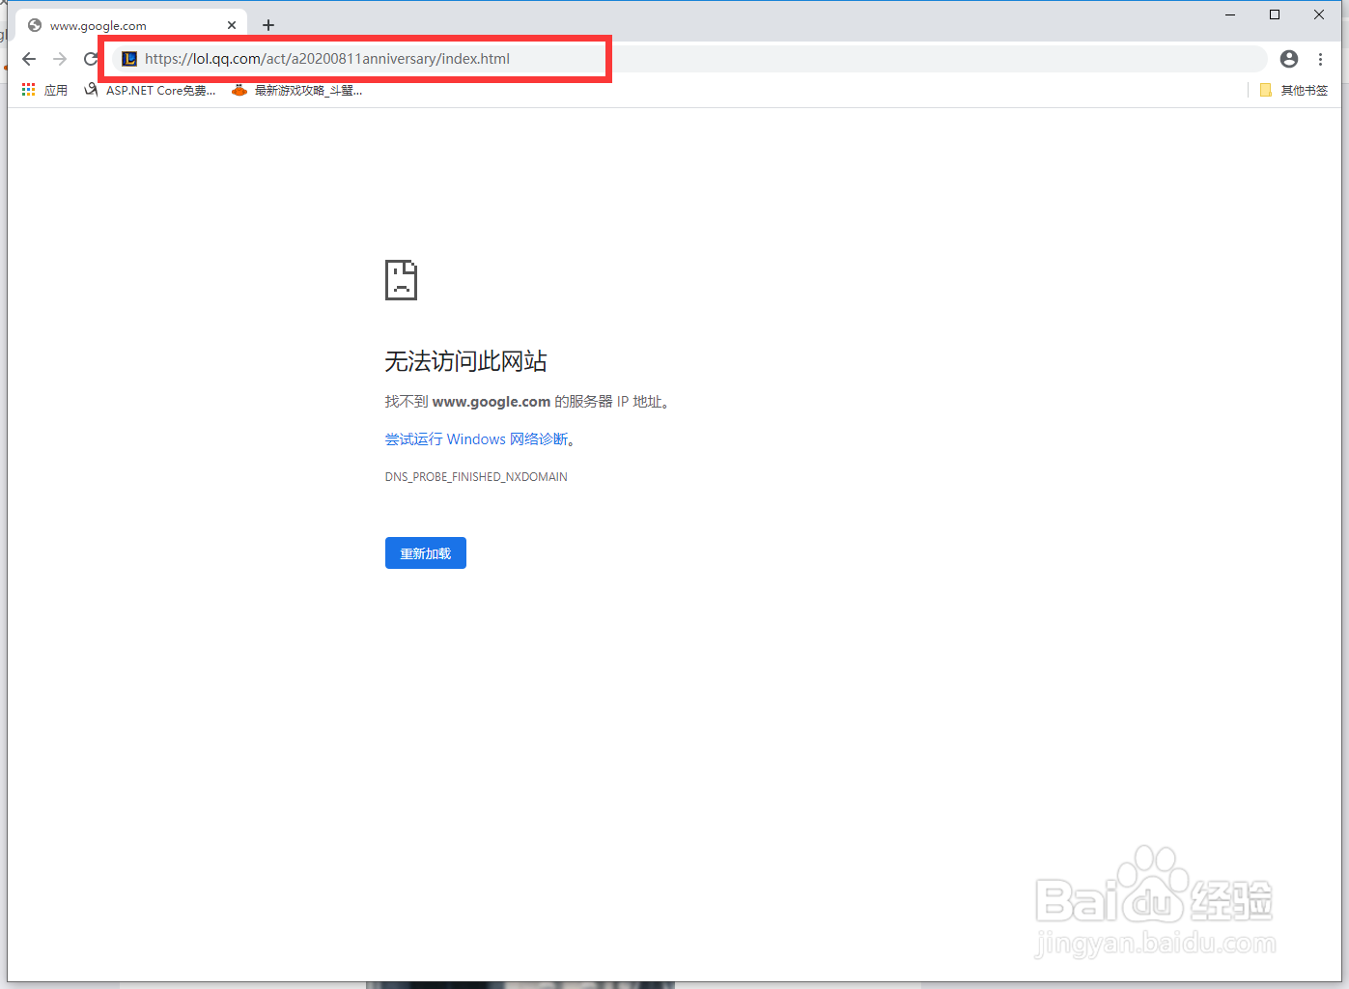The height and width of the screenshot is (989, 1349).
Task: Go back using the back arrow
Action: click(29, 59)
